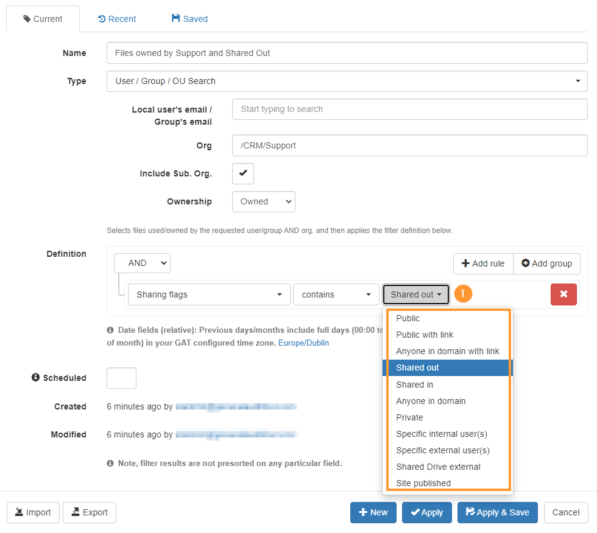Click the Org field containing /CRM/Support
Viewport: 597px width, 533px height.
tap(409, 145)
